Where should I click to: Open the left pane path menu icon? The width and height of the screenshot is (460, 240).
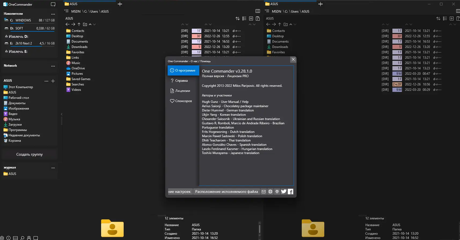pyautogui.click(x=67, y=11)
